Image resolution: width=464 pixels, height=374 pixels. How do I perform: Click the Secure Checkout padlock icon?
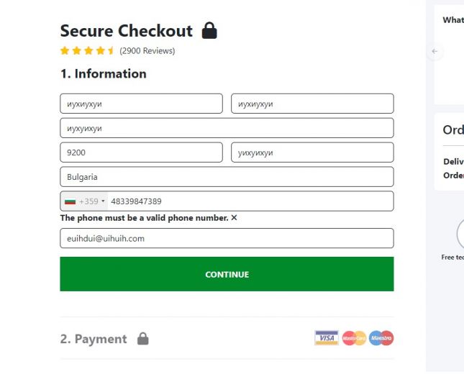[209, 31]
